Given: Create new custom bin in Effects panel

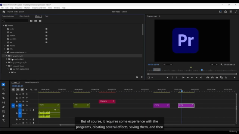Looking at the screenshot, I should pyautogui.click(x=137, y=77).
